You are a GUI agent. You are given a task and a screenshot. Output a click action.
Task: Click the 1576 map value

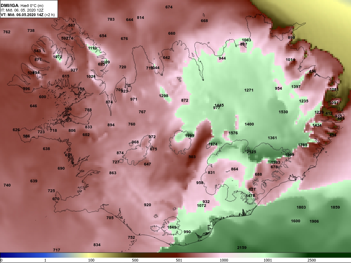(x=233, y=133)
